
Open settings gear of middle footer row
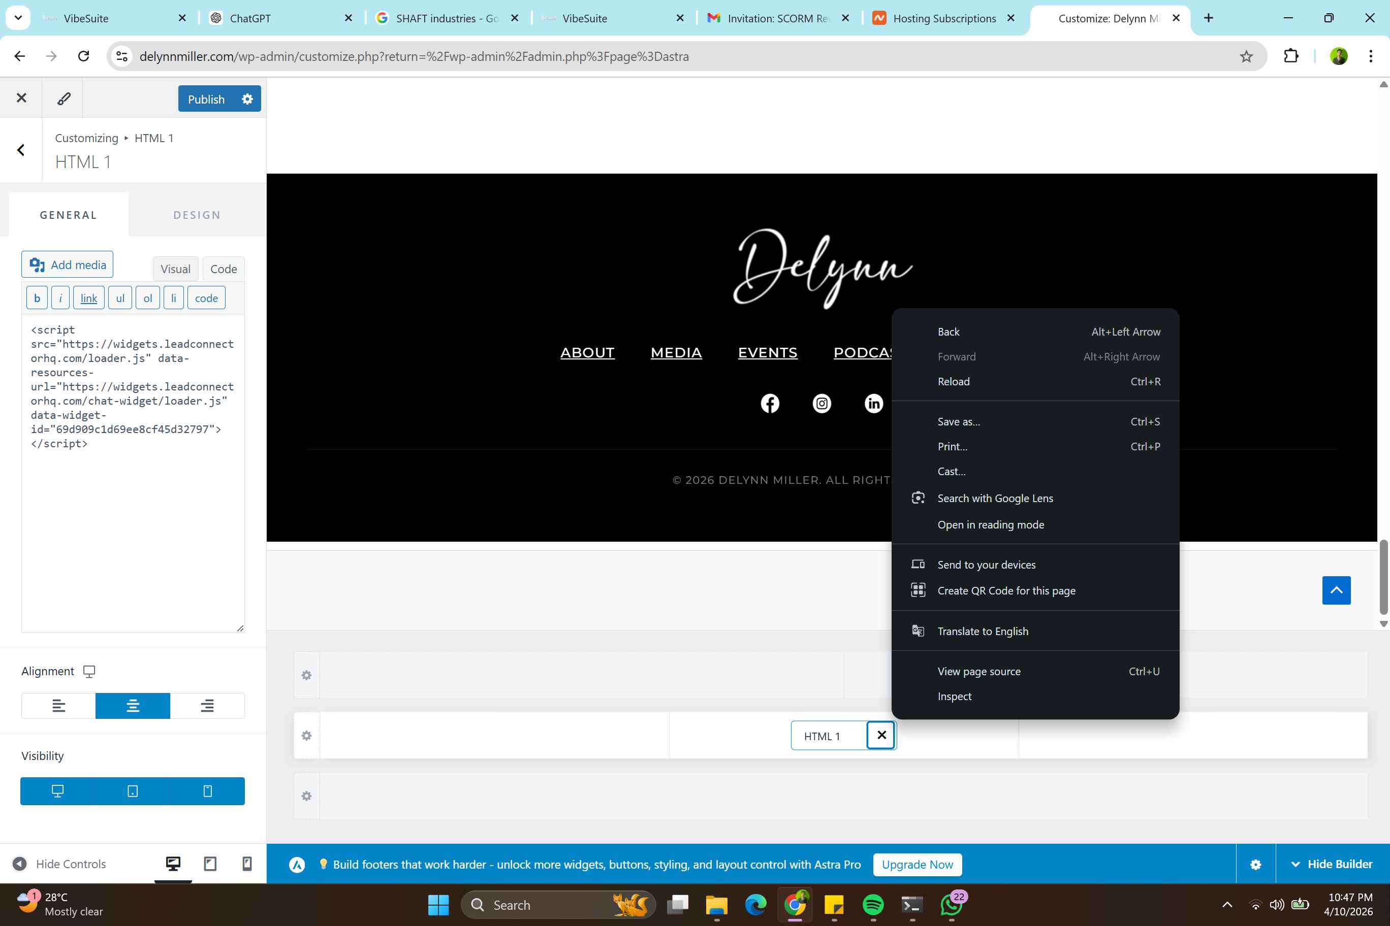(307, 736)
